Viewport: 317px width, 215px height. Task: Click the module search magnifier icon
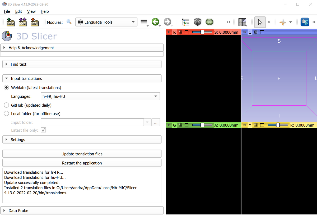click(69, 22)
